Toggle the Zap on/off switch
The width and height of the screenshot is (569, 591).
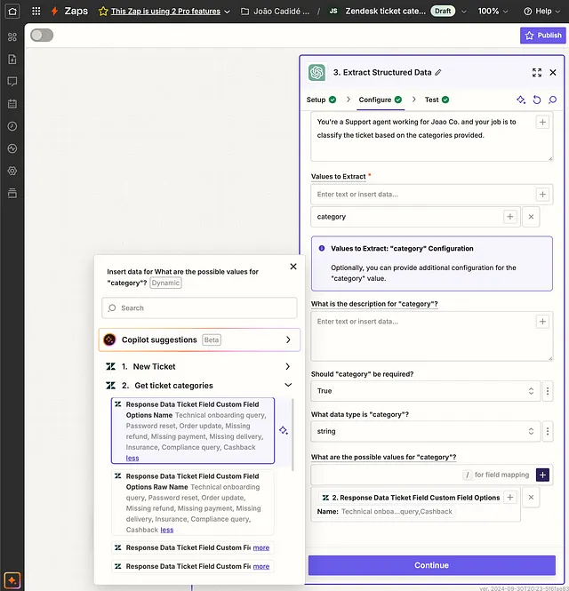(42, 36)
